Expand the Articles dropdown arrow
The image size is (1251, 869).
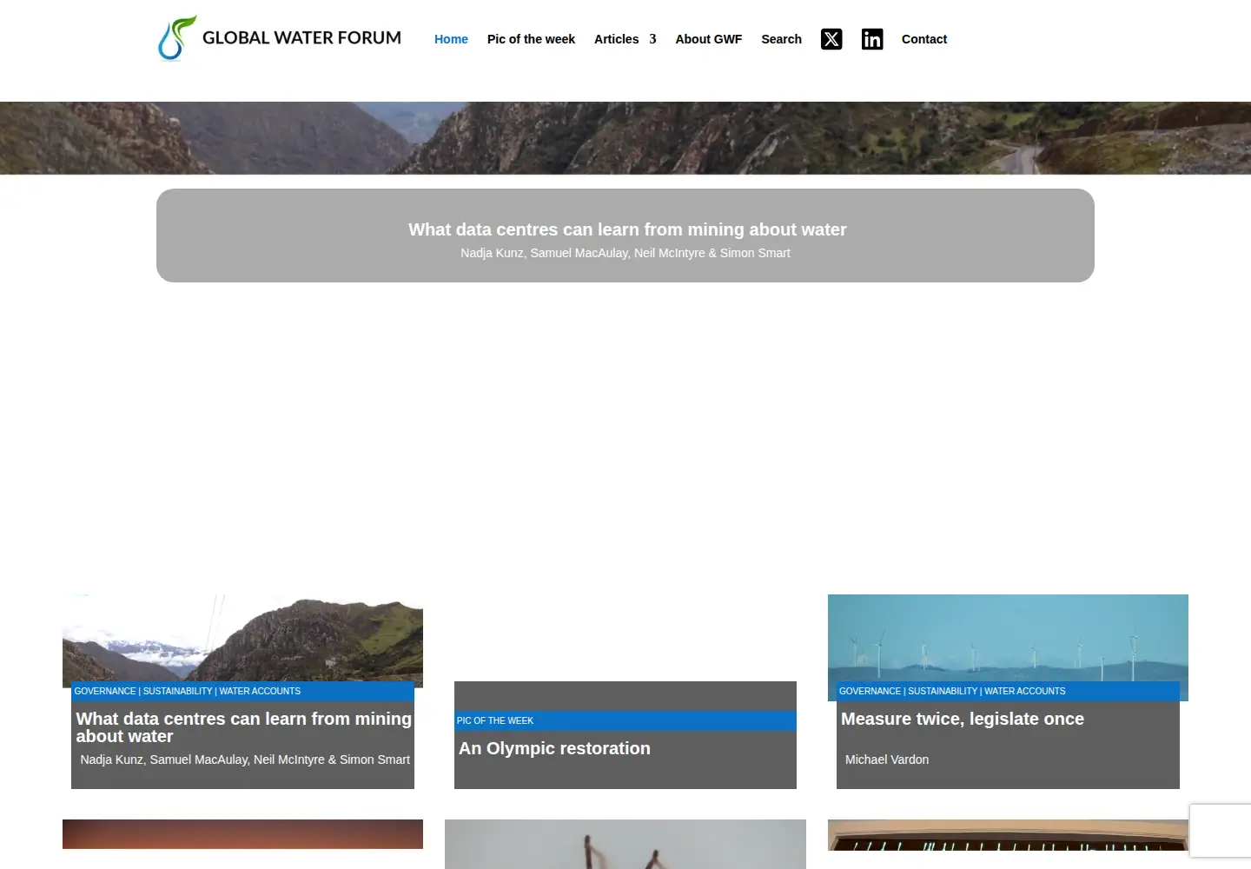[x=652, y=39]
